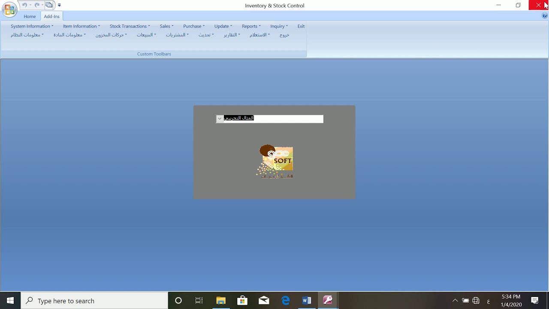This screenshot has height=309, width=549.
Task: Switch to the Home ribbon tab
Action: (30, 16)
